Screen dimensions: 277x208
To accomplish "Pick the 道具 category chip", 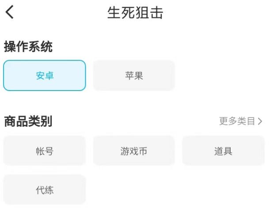I will pyautogui.click(x=223, y=151).
